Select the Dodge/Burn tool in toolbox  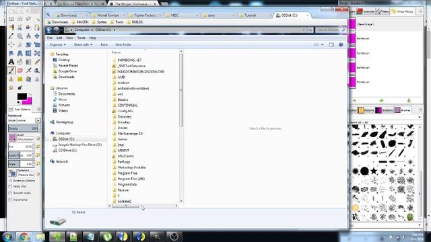pos(20,87)
